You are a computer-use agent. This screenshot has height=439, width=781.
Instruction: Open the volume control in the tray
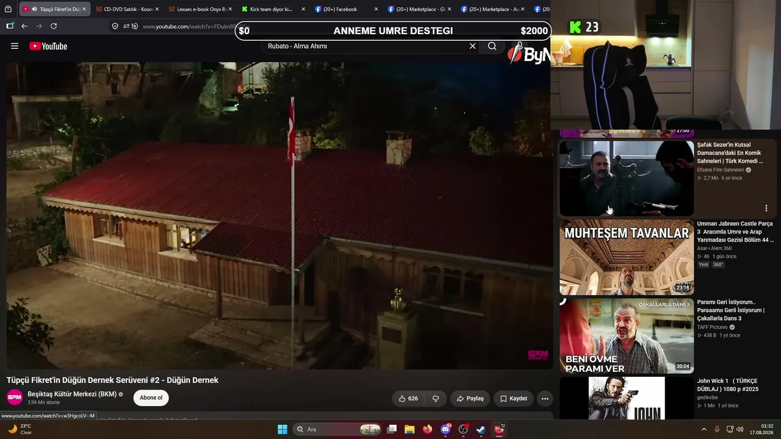coord(740,429)
